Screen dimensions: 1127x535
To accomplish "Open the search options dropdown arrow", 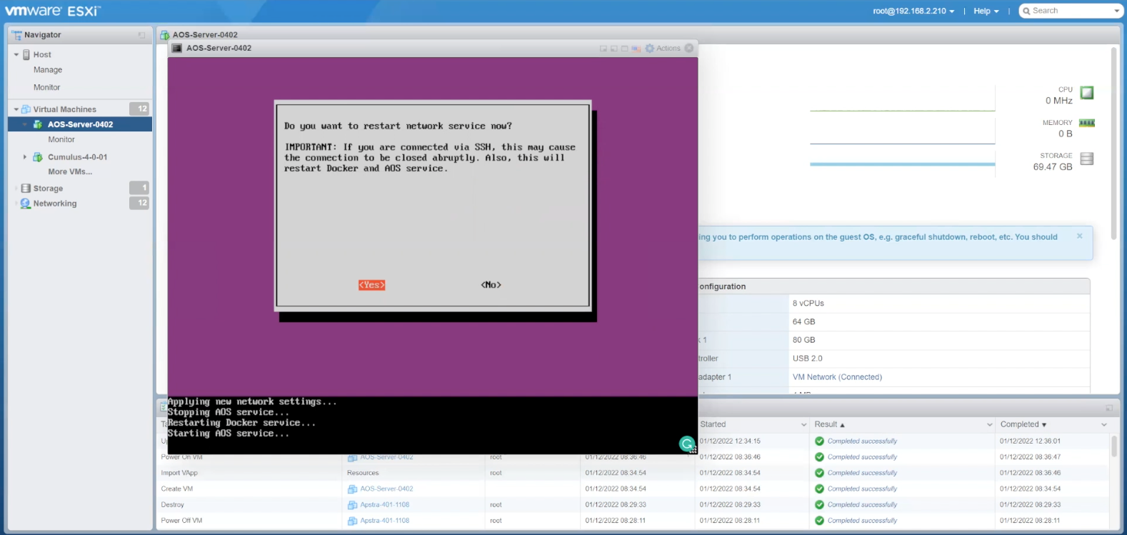I will pyautogui.click(x=1117, y=11).
